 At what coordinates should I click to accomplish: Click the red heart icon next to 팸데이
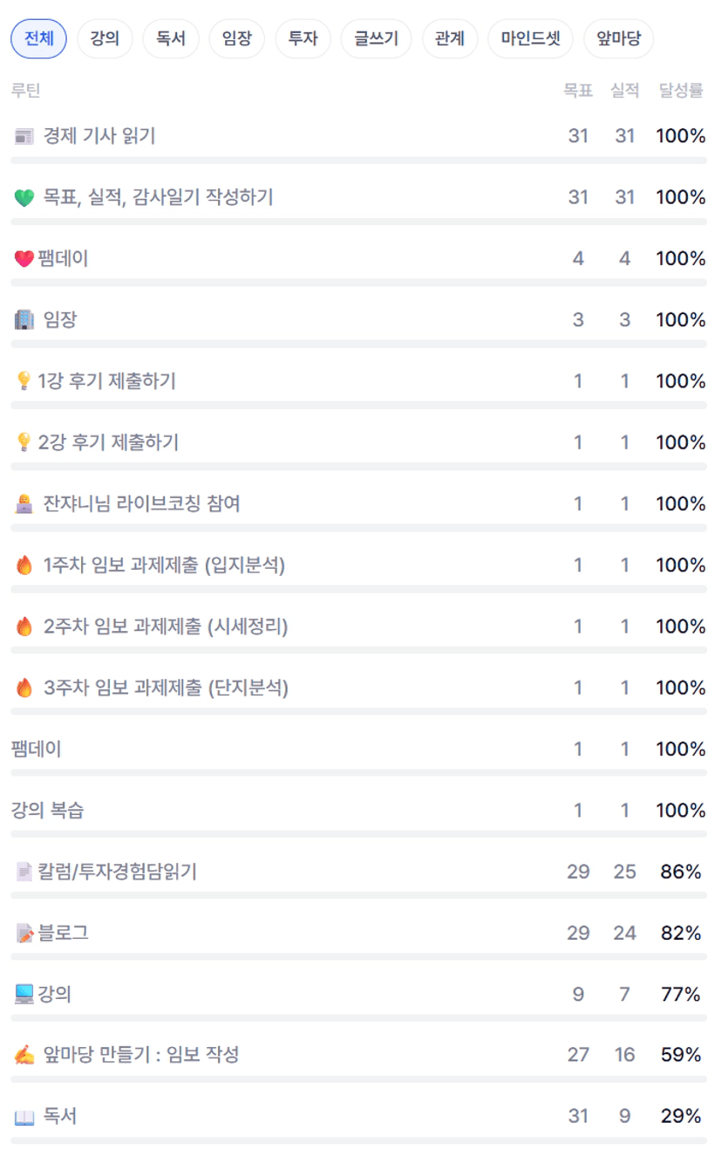click(24, 259)
